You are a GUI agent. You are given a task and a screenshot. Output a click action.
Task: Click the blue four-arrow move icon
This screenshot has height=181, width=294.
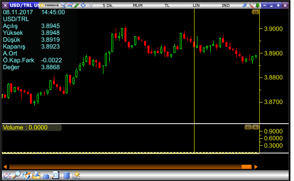83,5
